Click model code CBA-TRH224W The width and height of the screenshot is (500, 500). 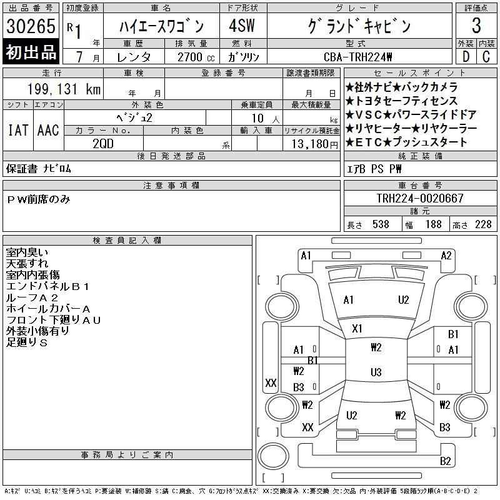(x=357, y=57)
